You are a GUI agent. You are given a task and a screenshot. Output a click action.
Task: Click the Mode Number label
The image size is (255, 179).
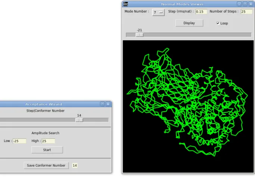(137, 12)
